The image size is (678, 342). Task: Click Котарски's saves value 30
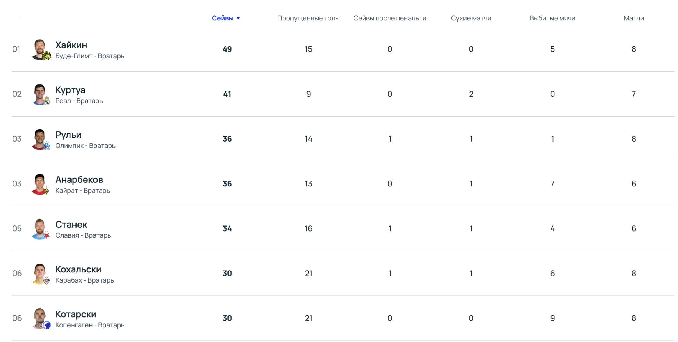227,318
